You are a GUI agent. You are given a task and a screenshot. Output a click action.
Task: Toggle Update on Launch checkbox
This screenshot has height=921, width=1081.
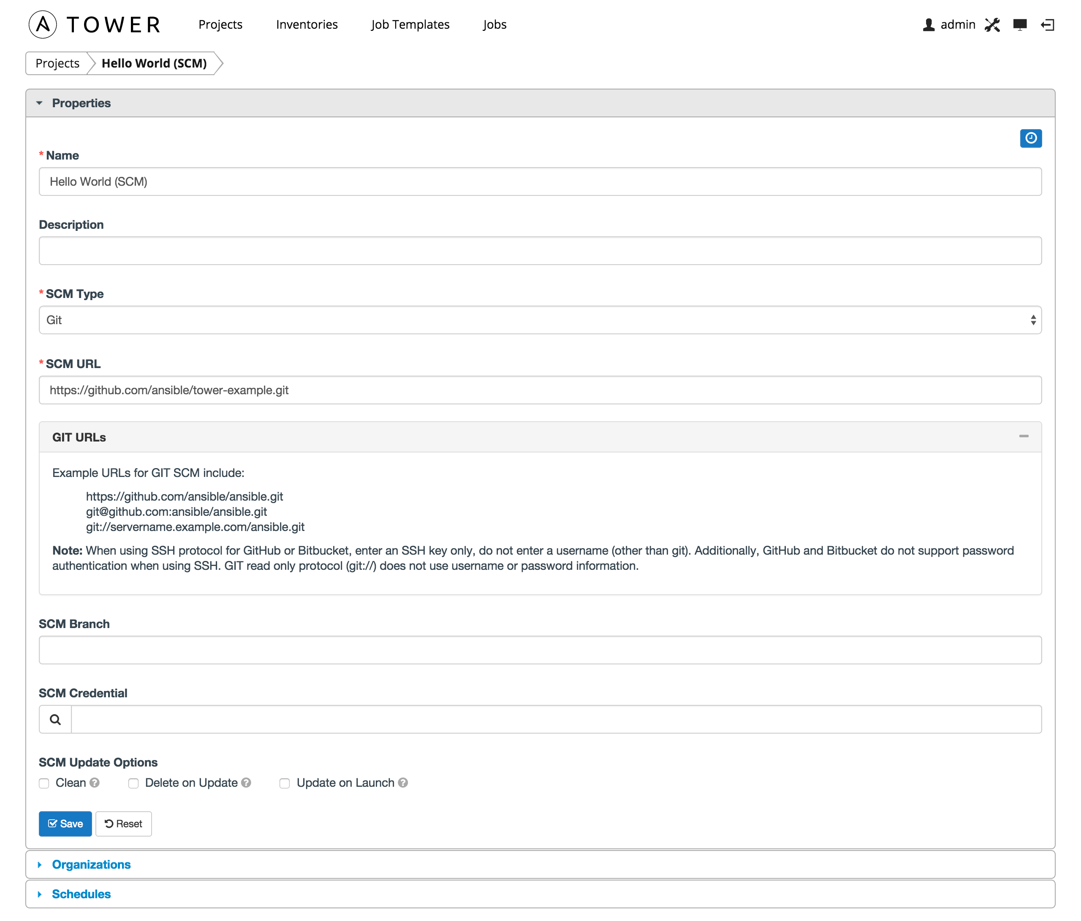pyautogui.click(x=284, y=783)
